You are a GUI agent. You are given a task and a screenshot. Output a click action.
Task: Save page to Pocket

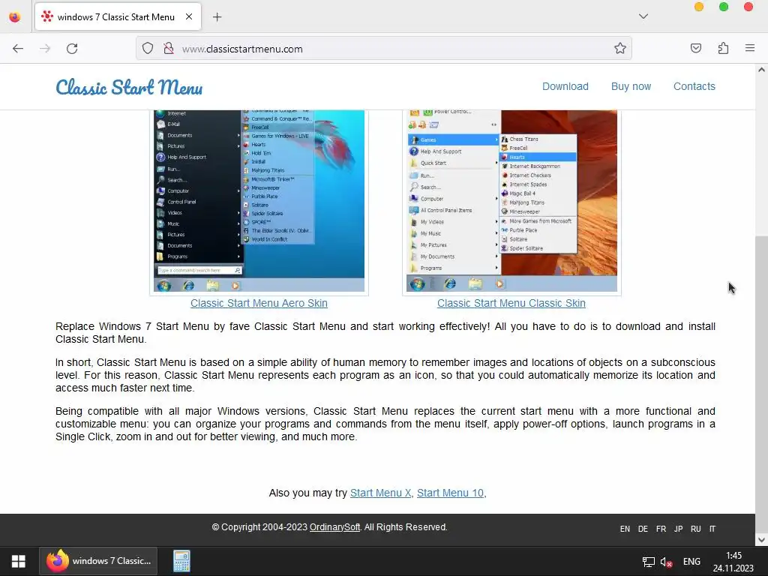(695, 49)
